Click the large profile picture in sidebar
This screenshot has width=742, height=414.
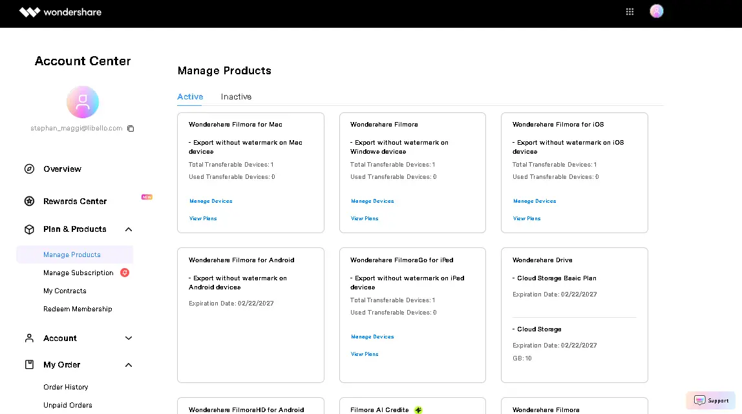pyautogui.click(x=83, y=102)
